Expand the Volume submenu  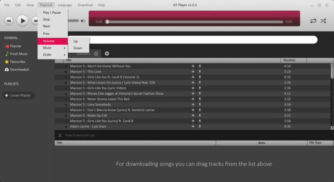coord(53,41)
